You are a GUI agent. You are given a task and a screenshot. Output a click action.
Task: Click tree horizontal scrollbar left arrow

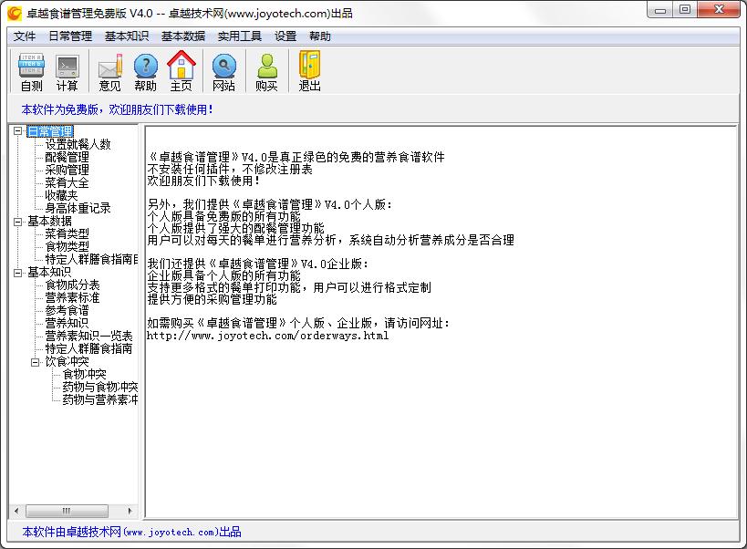point(16,511)
